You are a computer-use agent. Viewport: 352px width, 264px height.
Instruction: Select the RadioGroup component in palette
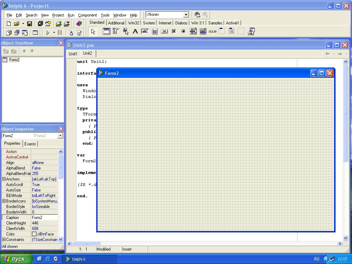[231, 32]
